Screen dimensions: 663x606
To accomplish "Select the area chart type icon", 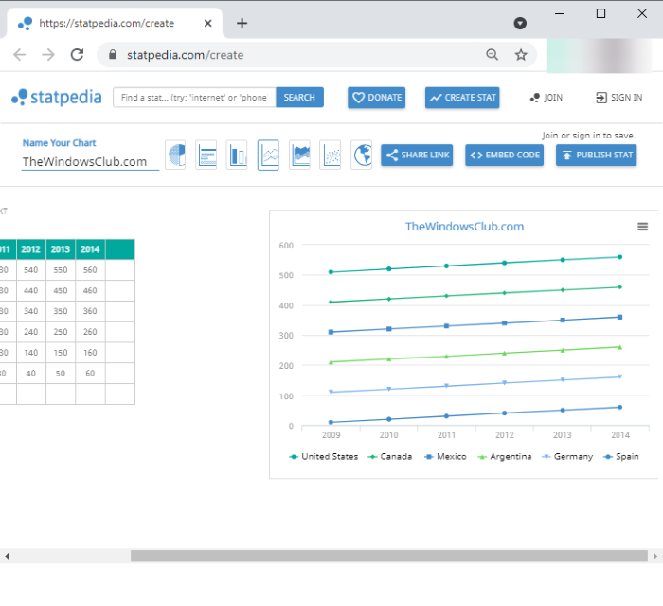I will coord(299,155).
